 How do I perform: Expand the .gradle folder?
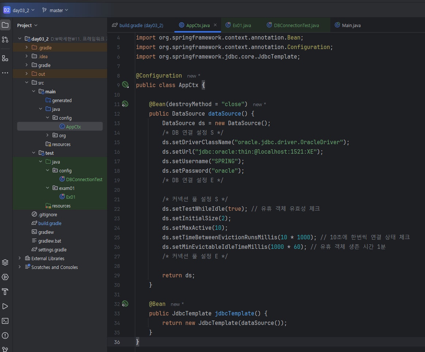tap(27, 47)
